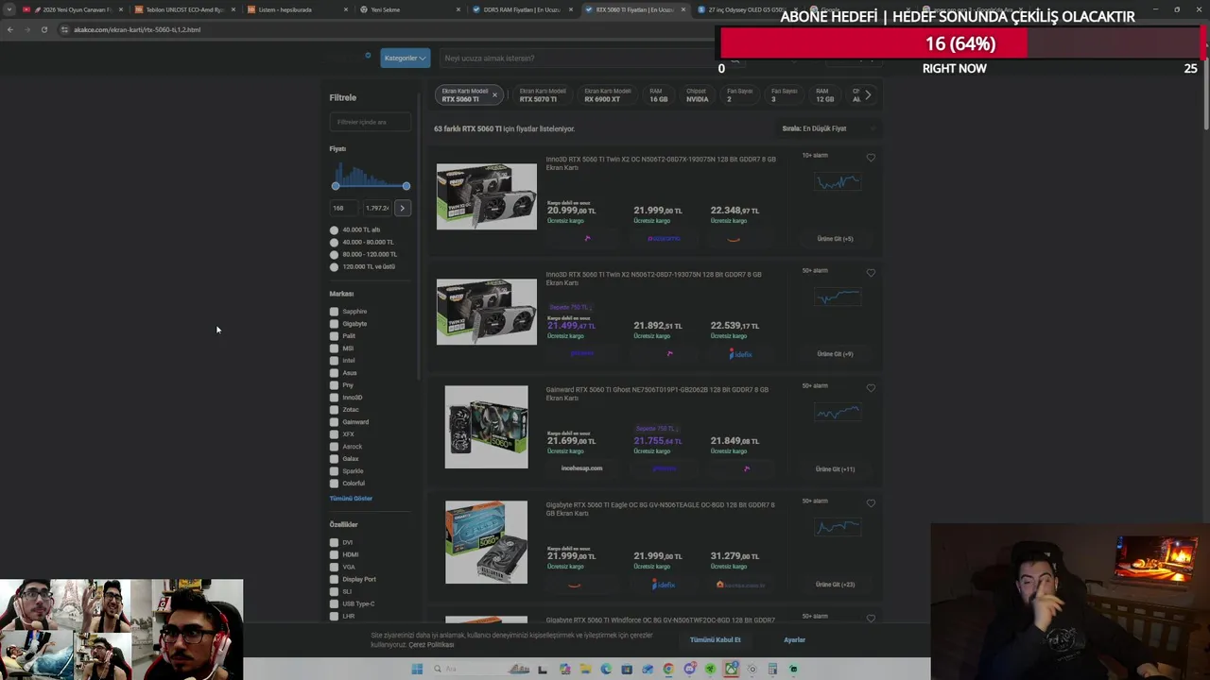View price history chart for Inno3D Twin X2 OC

coord(838,181)
